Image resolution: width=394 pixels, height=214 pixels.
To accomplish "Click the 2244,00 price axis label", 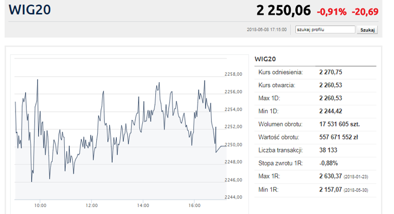I will [234, 197].
